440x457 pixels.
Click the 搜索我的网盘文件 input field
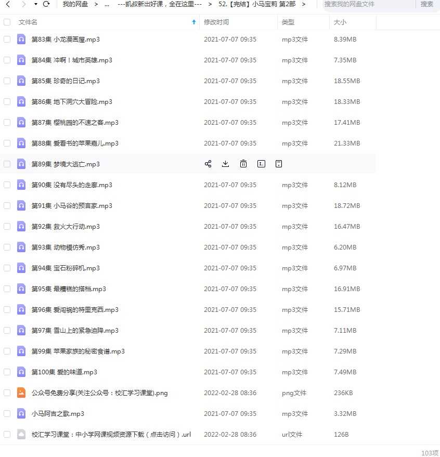pyautogui.click(x=364, y=5)
